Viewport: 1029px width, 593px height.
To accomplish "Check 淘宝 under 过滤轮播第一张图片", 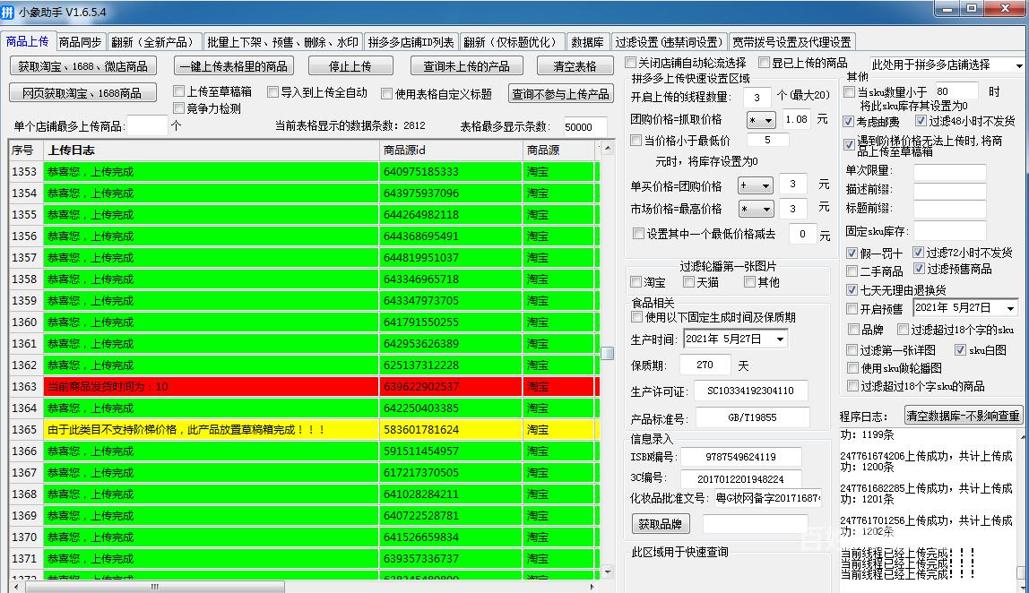I will [636, 282].
